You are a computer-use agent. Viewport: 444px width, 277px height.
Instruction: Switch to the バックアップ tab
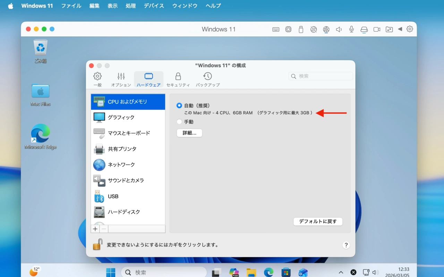coord(207,79)
